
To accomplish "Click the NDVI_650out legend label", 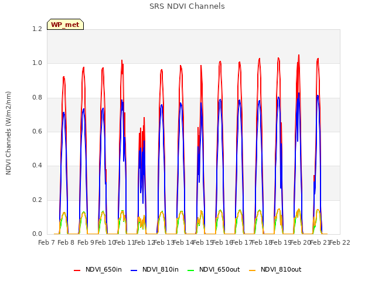I will click(x=220, y=269).
